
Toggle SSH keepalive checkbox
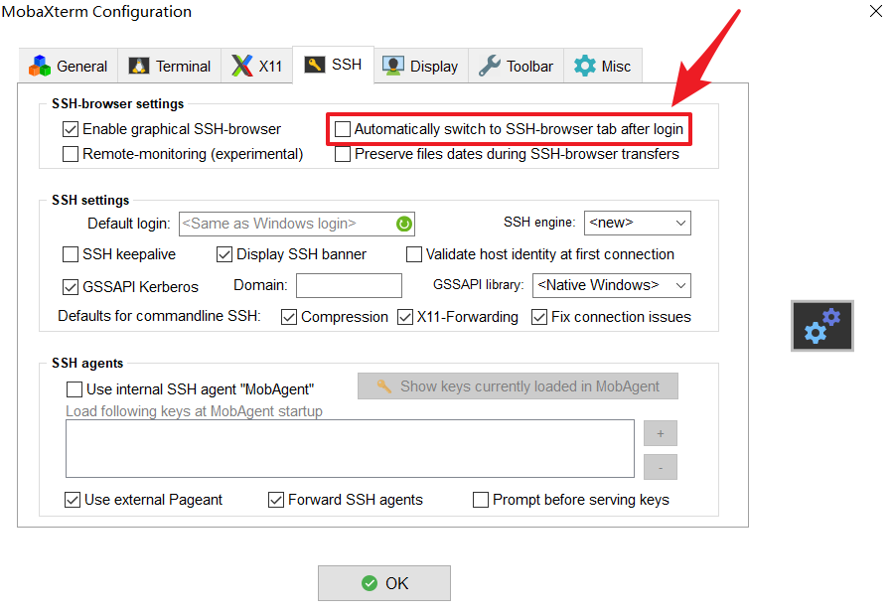(x=71, y=254)
